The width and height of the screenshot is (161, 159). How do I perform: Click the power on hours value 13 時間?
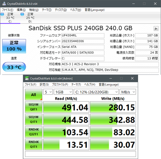point(147,59)
